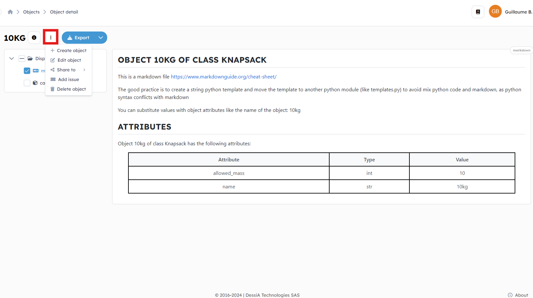Click the open folder icon in tree
This screenshot has width=533, height=298.
click(x=30, y=59)
